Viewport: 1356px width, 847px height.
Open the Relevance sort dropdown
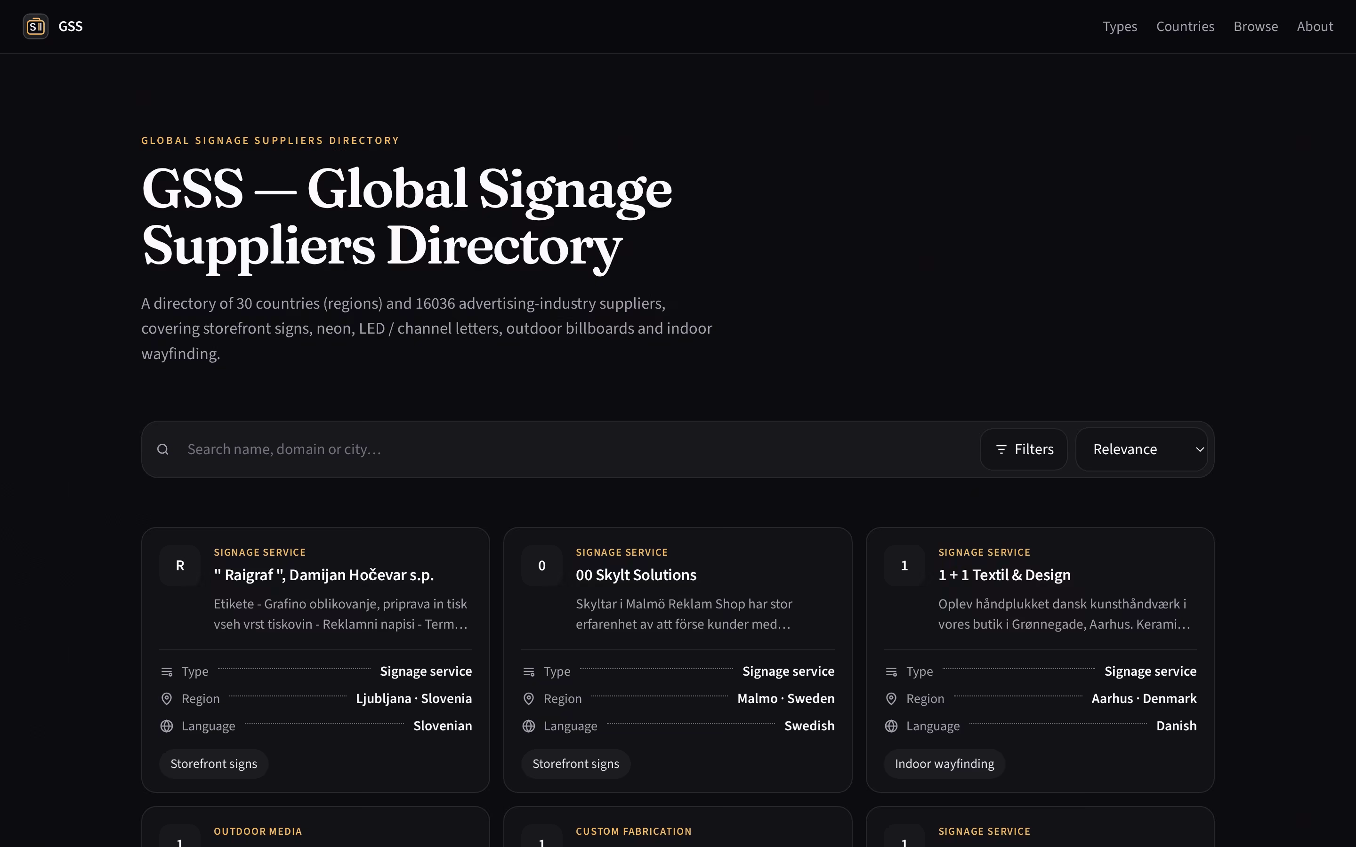click(x=1141, y=449)
